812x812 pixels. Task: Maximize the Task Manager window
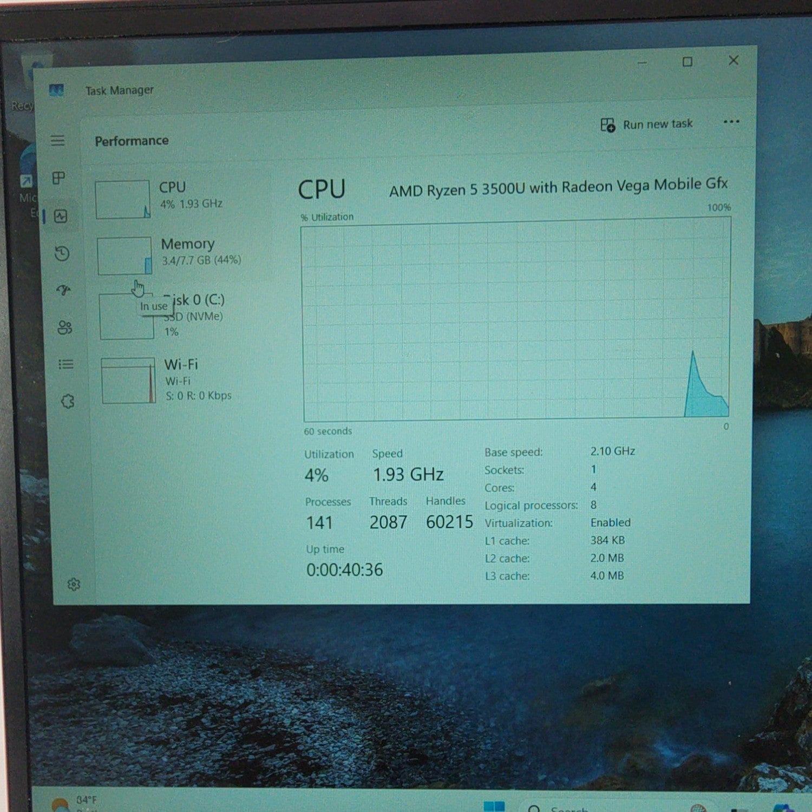pos(687,62)
